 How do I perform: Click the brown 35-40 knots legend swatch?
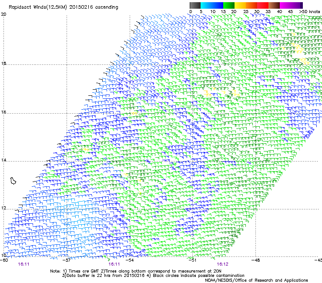274,5
